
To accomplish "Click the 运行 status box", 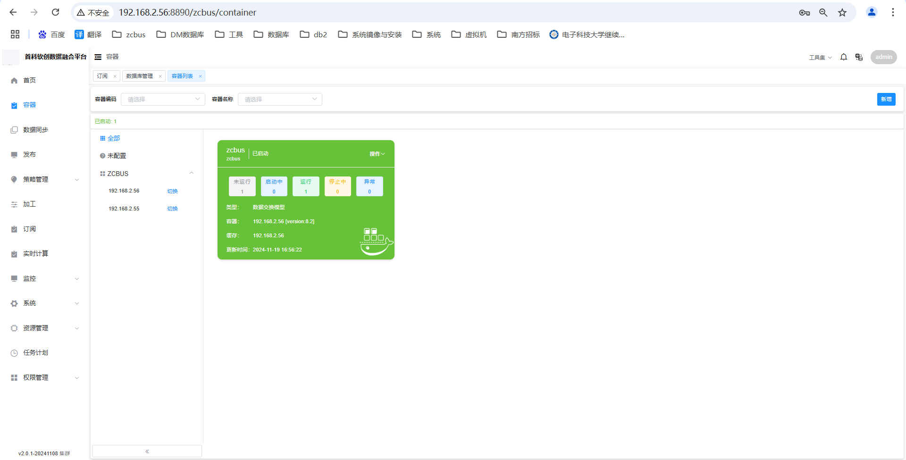I will click(306, 186).
